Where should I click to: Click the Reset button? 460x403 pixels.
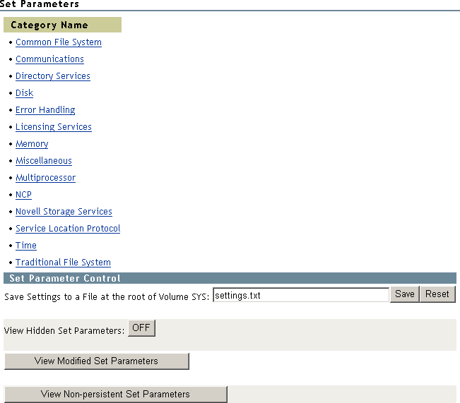[x=437, y=294]
